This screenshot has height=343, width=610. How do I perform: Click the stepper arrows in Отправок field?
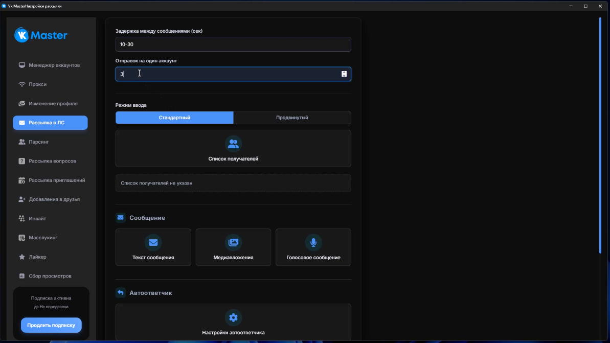pyautogui.click(x=344, y=74)
